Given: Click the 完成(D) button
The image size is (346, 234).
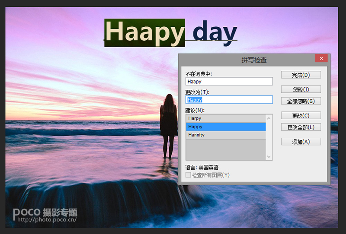Looking at the screenshot, I should (301, 75).
